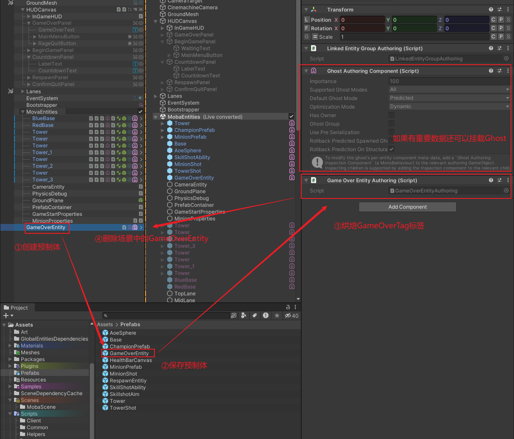
Task: Click the Project panel lock icon
Action: [288, 307]
